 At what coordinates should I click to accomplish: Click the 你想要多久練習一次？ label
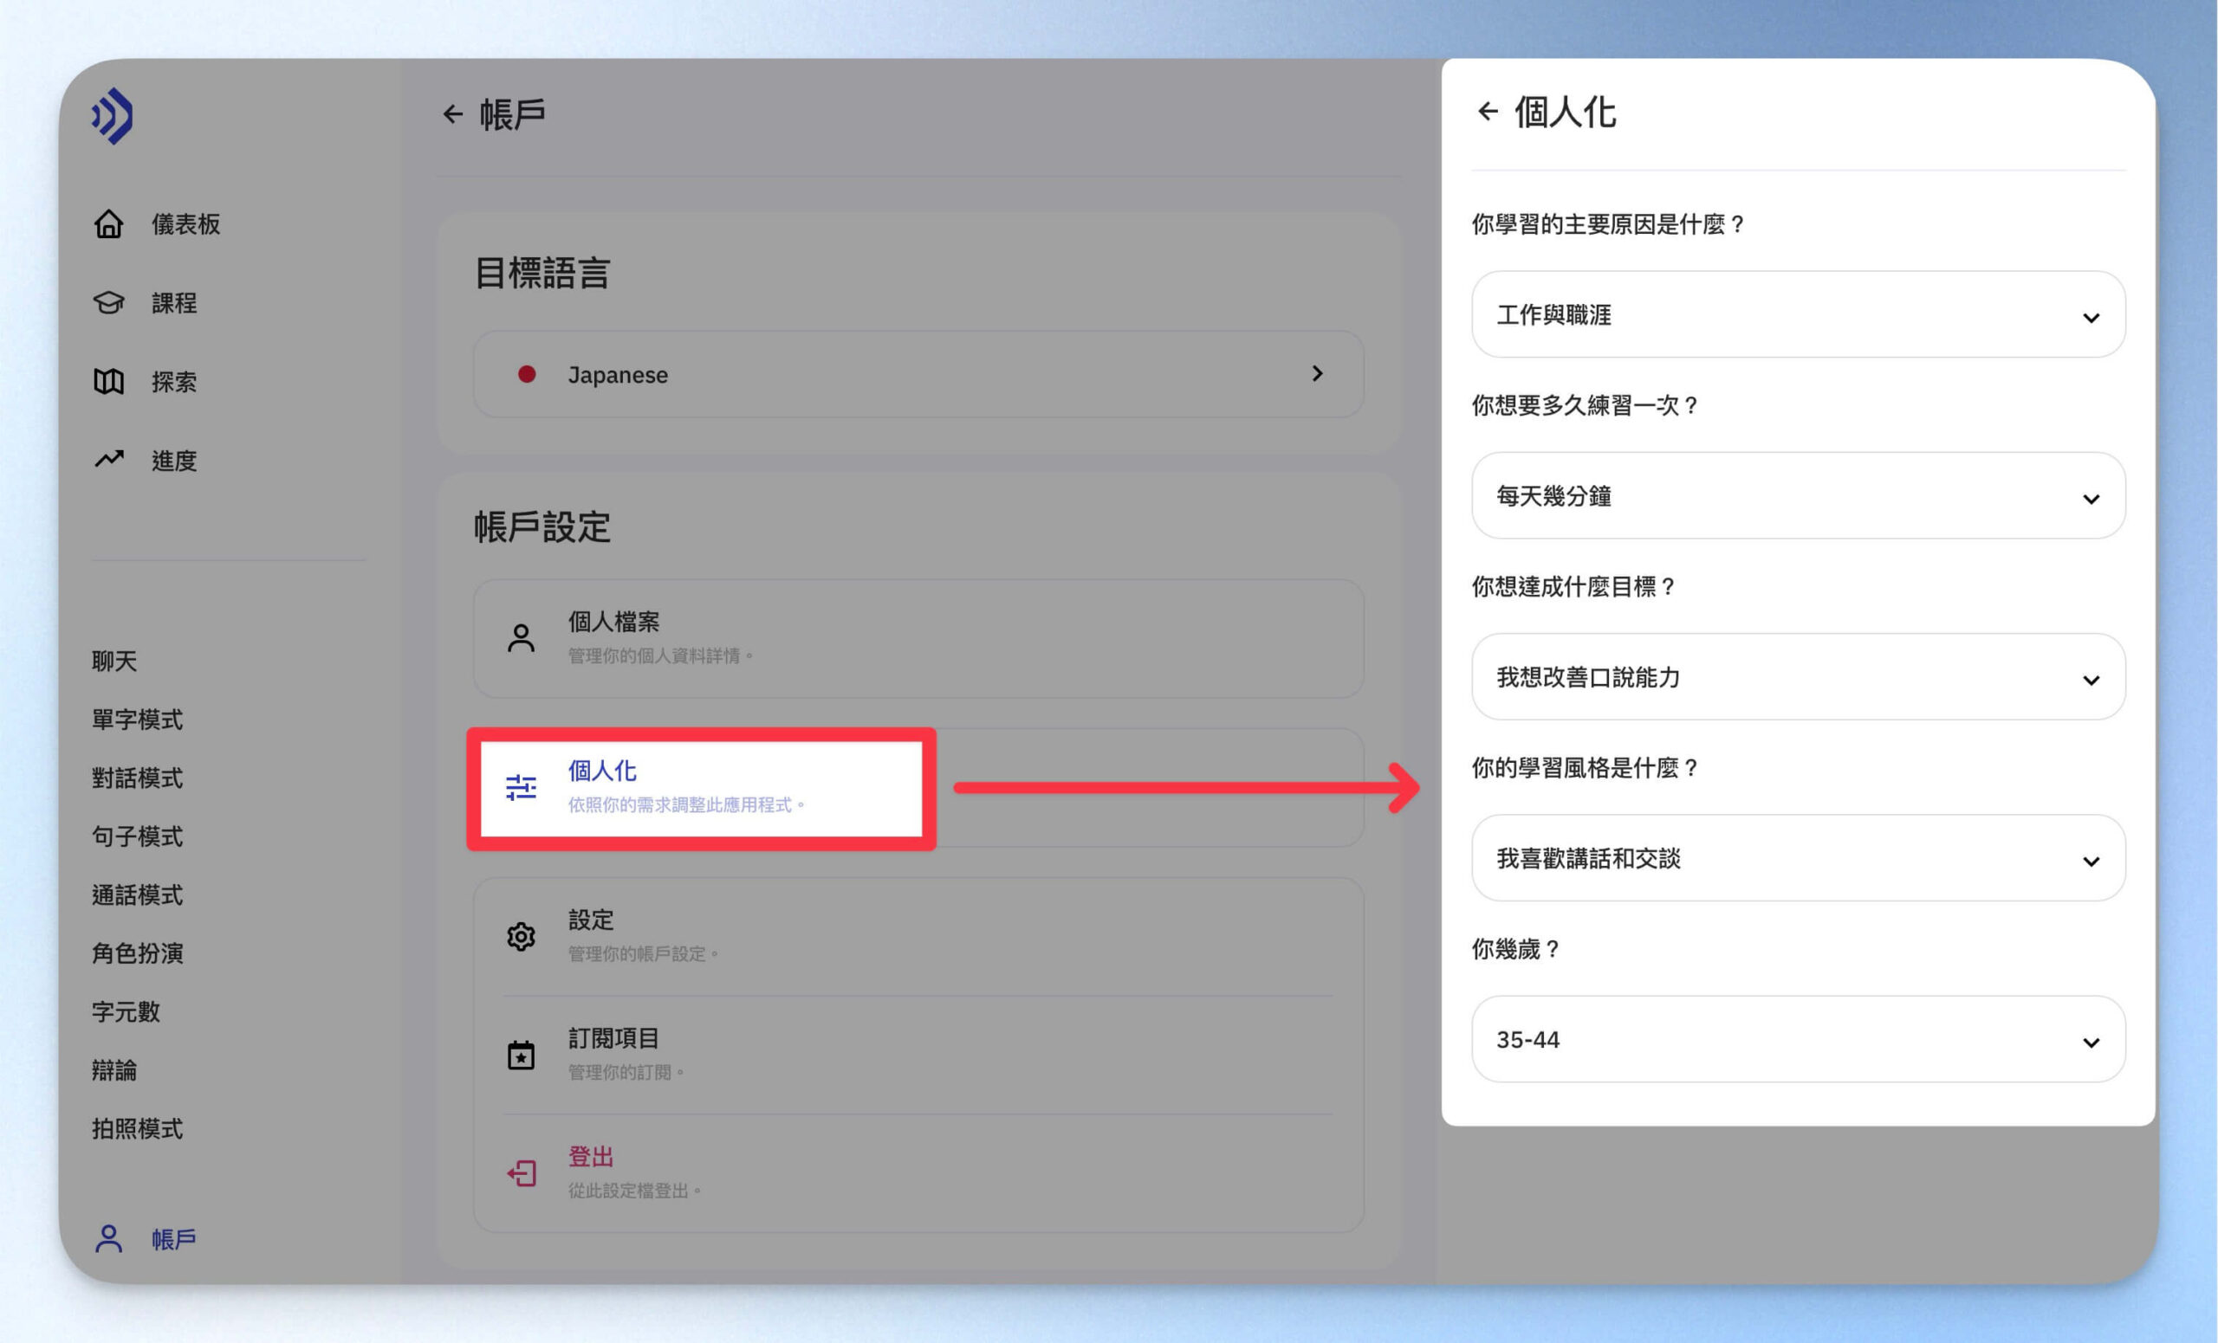1586,406
